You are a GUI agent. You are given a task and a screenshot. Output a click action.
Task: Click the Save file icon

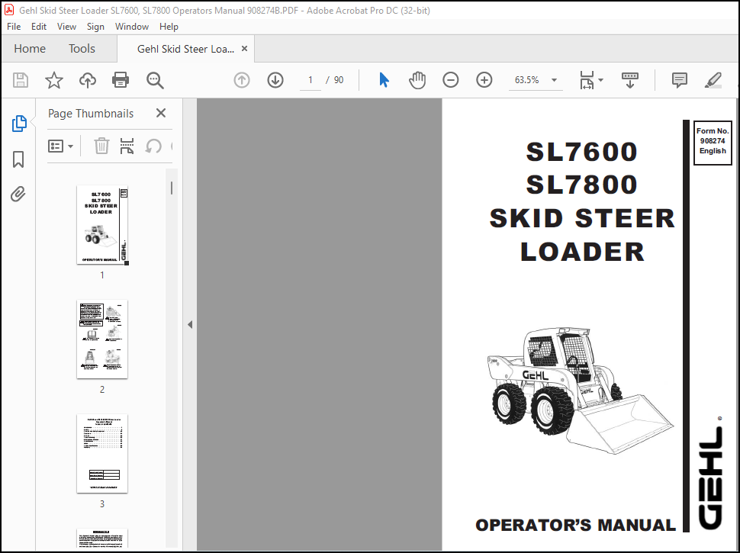pos(21,80)
